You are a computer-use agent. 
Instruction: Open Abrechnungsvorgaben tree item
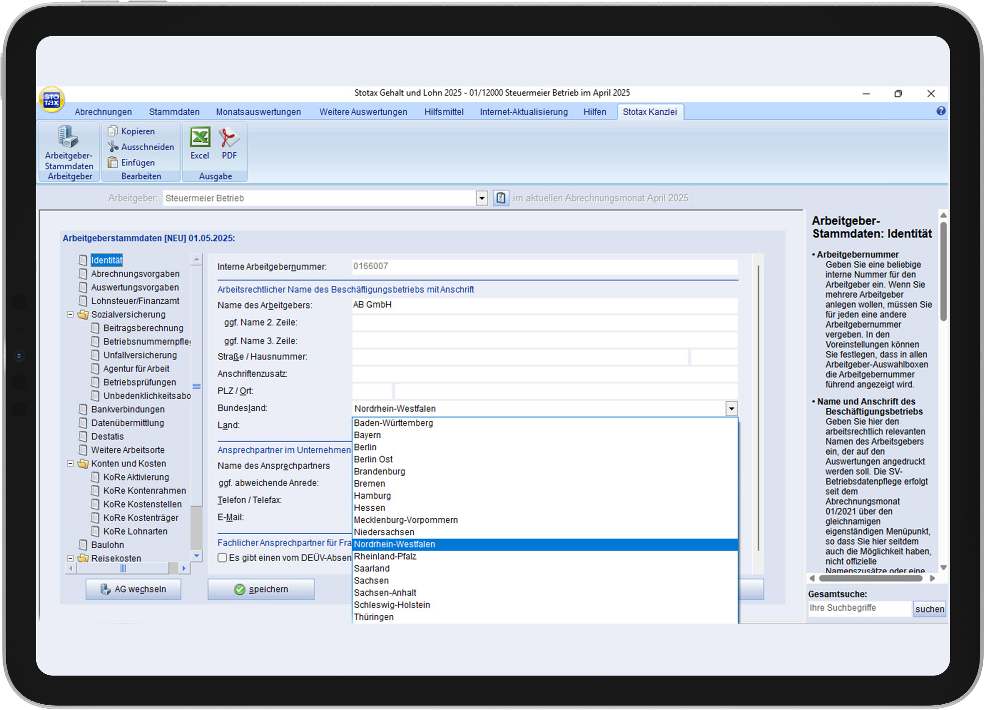click(x=135, y=274)
